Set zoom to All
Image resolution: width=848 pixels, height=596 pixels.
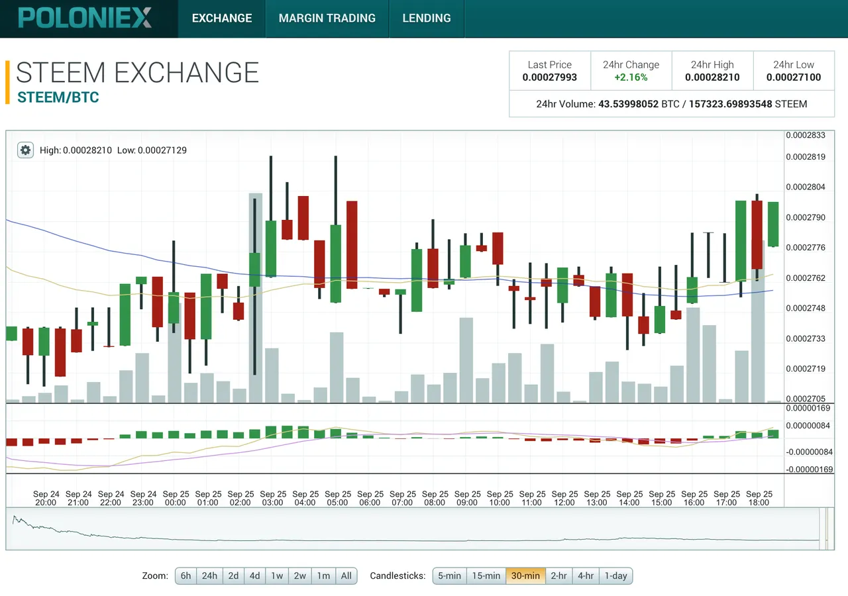click(x=346, y=575)
